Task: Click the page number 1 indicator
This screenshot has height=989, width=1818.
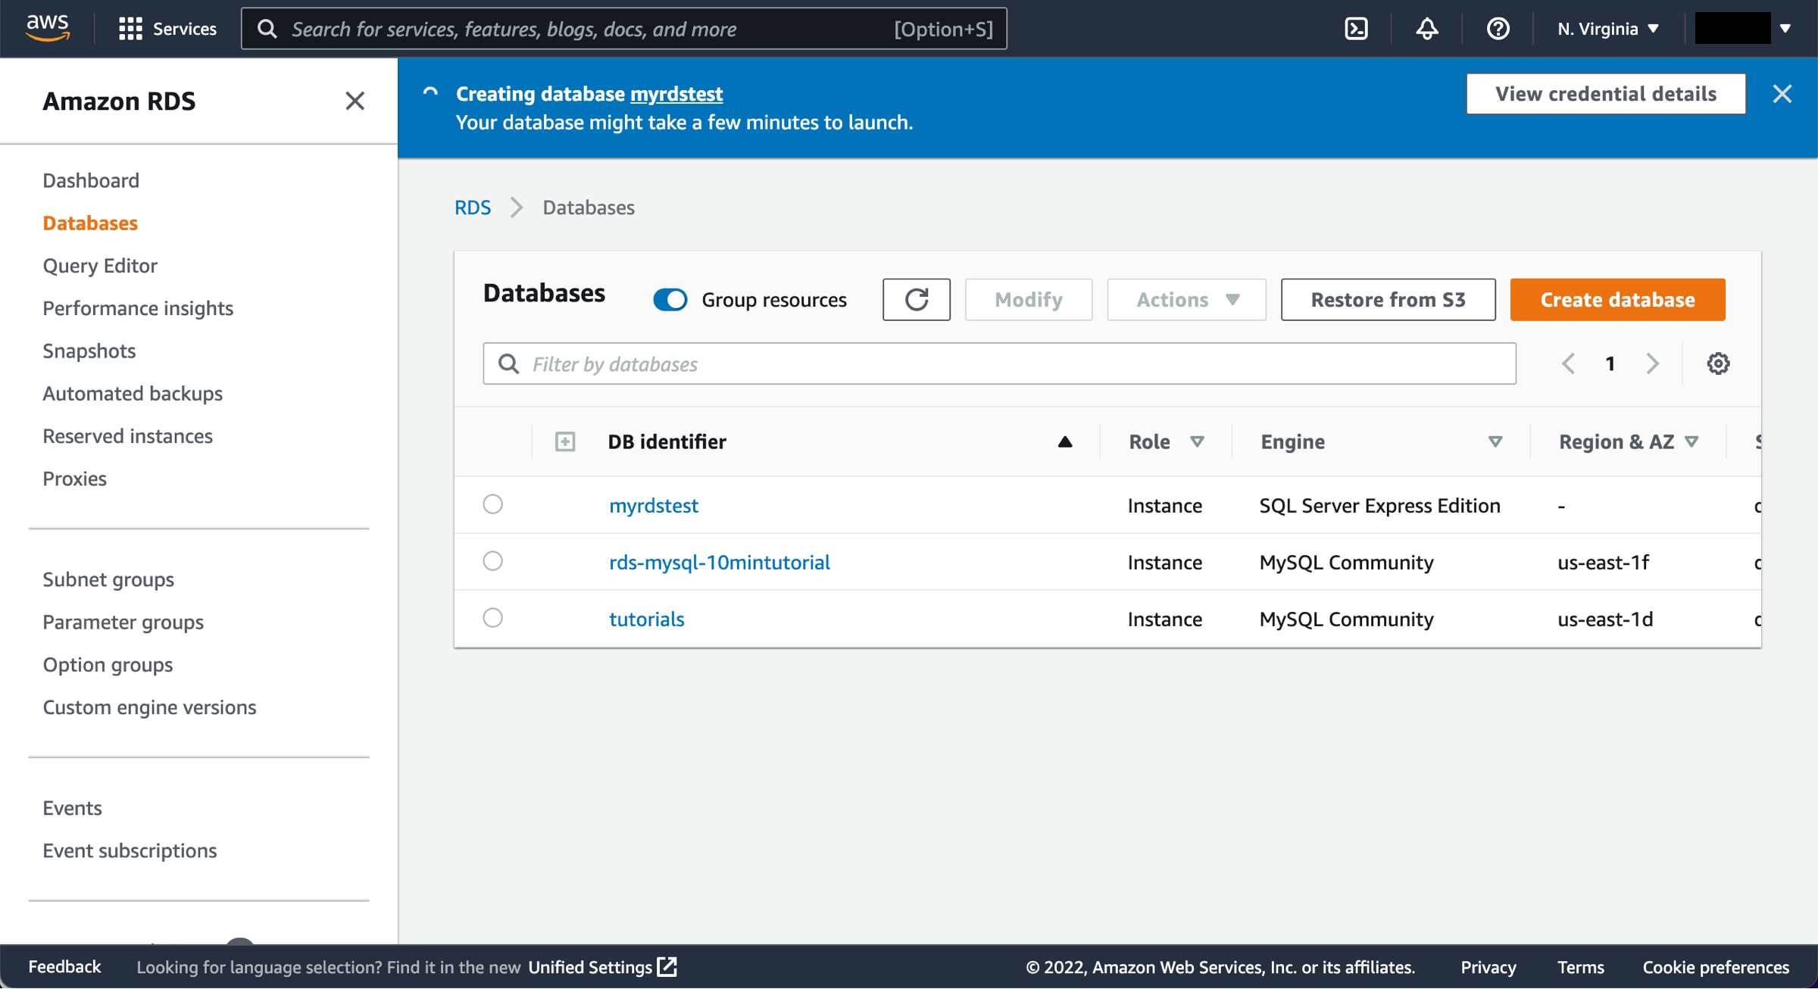Action: (x=1610, y=364)
